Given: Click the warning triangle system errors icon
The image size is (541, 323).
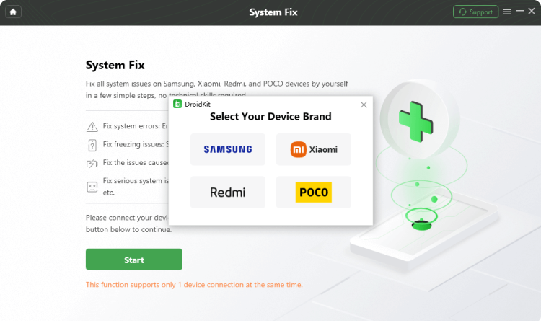Looking at the screenshot, I should (x=92, y=126).
